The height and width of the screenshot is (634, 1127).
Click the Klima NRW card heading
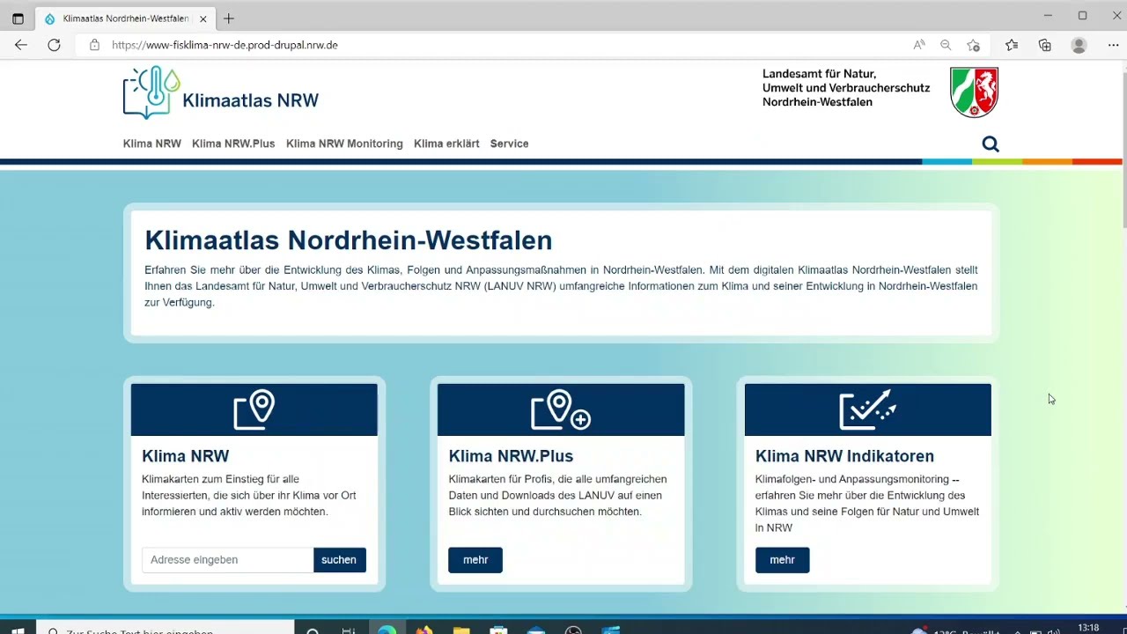pos(186,456)
